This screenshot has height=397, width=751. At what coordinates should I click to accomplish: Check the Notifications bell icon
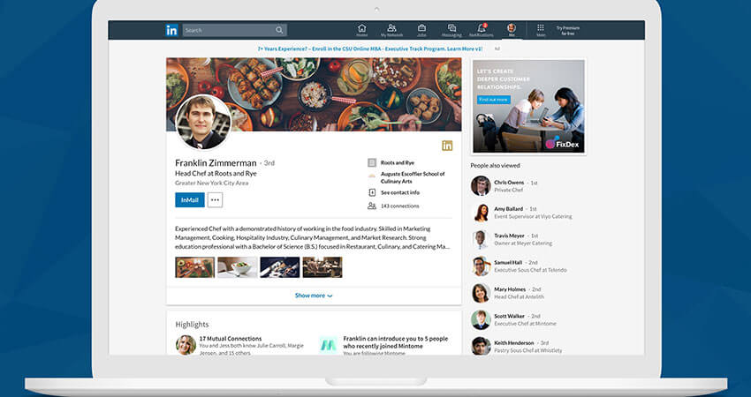tap(482, 27)
